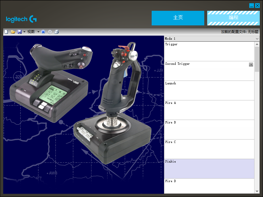This screenshot has height=197, width=263.
Task: Click the blue globe icon in toolbar
Action: click(x=43, y=32)
